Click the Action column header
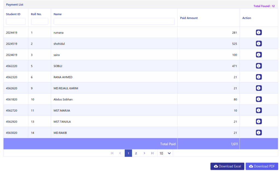The width and height of the screenshot is (280, 171). 247,18
